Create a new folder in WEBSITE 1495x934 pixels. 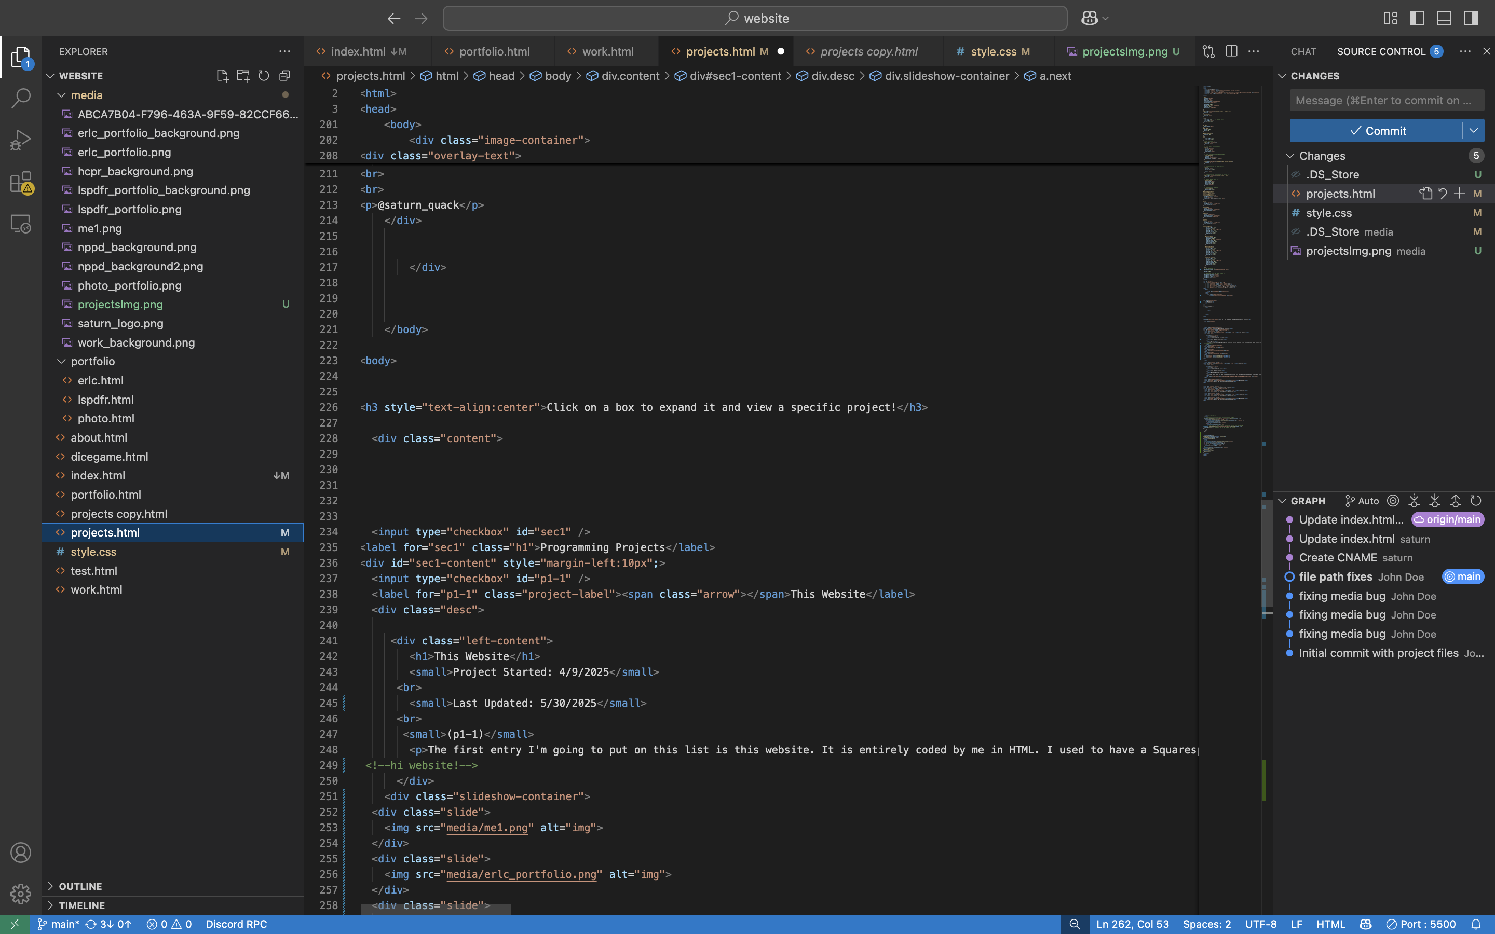coord(243,75)
